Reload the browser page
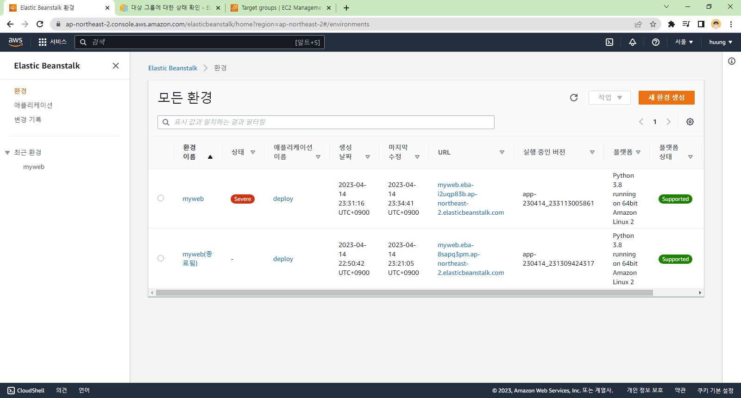 click(x=40, y=24)
